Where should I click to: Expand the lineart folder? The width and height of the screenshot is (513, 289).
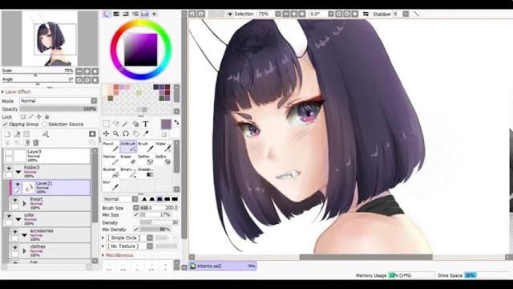point(25,203)
